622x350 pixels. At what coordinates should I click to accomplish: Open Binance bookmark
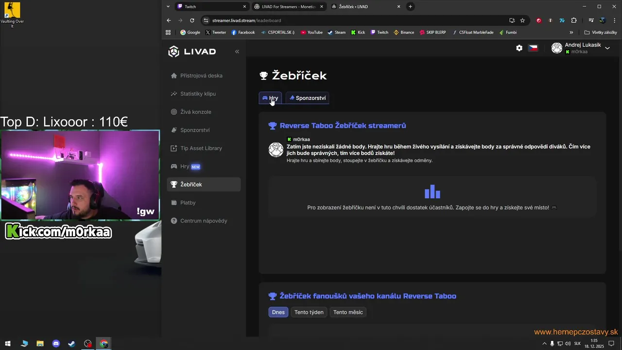[404, 33]
